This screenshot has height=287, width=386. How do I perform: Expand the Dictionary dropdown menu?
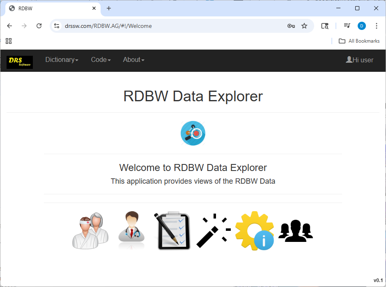coord(62,60)
